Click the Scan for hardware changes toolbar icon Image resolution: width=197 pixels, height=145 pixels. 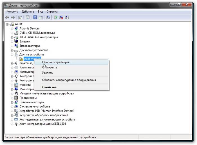pyautogui.click(x=48, y=17)
